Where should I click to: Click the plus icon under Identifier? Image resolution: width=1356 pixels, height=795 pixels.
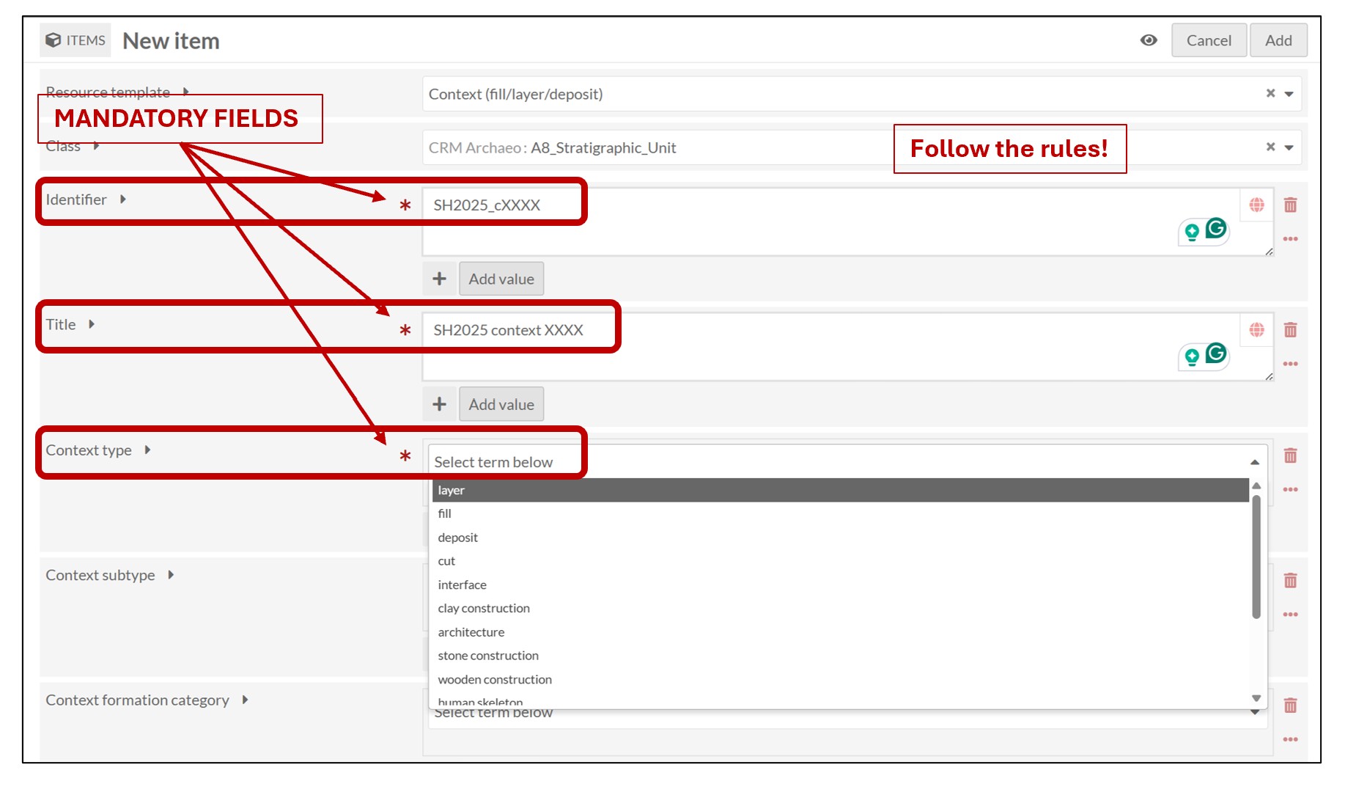[x=439, y=279]
